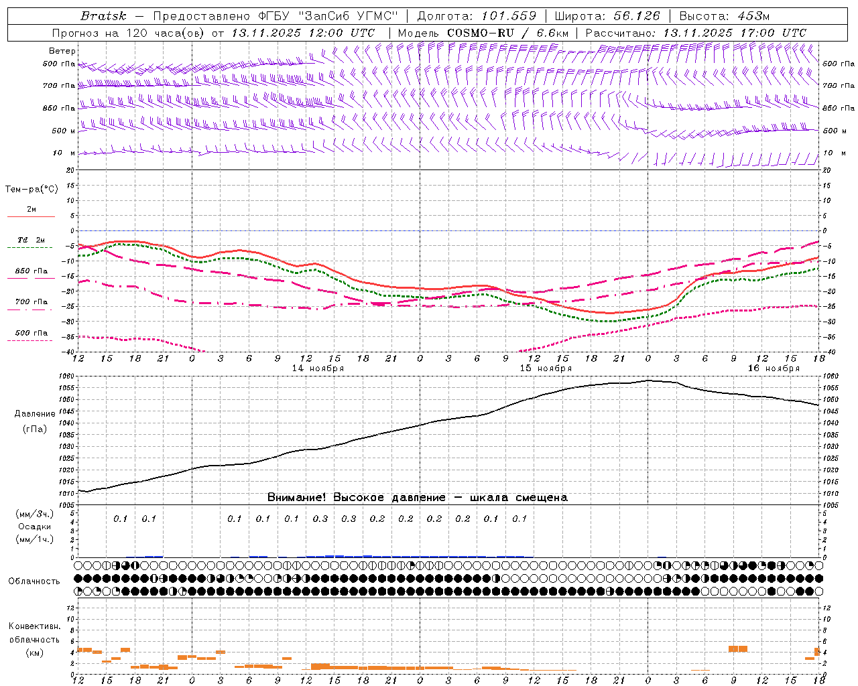
Task: Click the "Тем-ра(°C)" temperature panel label
Action: [x=32, y=190]
